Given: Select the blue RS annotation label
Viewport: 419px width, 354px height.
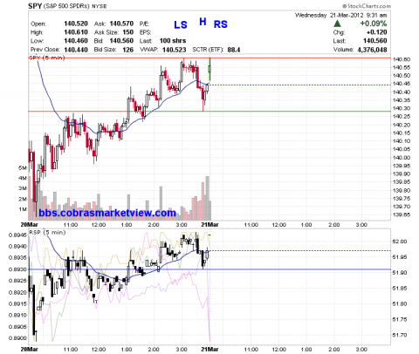Looking at the screenshot, I should (x=221, y=24).
